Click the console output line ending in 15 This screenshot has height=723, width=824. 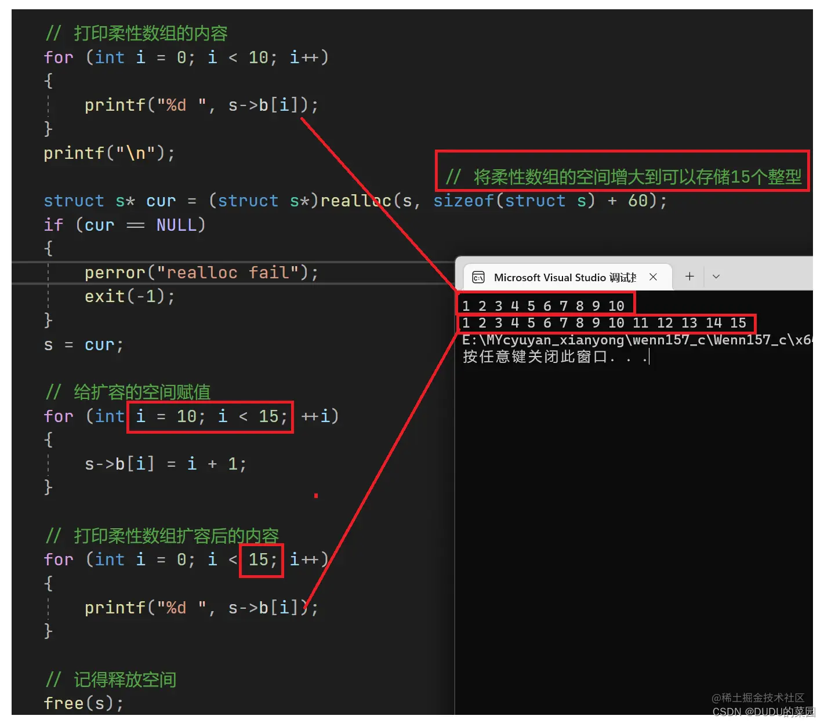(604, 323)
